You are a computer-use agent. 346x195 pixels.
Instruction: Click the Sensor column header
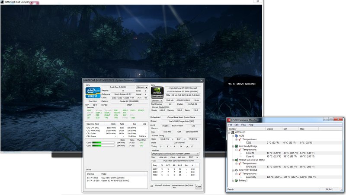click(246, 129)
